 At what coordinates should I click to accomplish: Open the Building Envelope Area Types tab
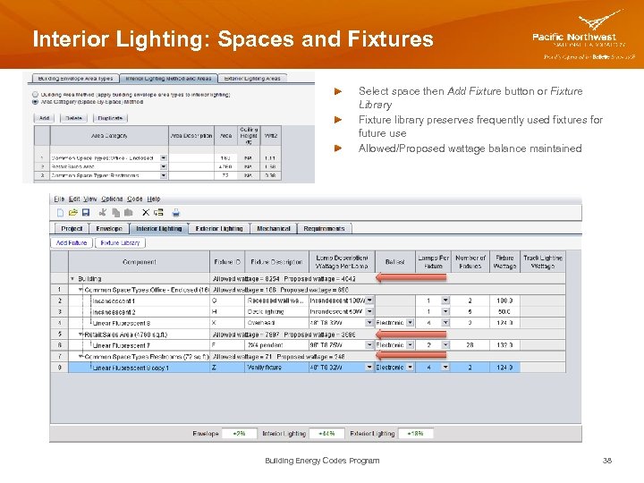75,79
